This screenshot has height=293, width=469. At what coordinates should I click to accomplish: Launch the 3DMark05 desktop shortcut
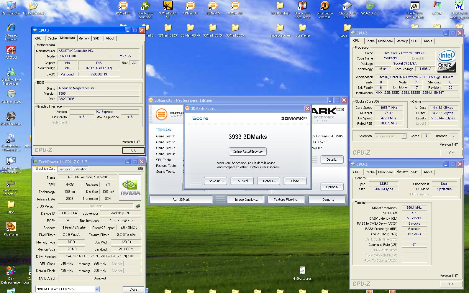click(x=213, y=8)
